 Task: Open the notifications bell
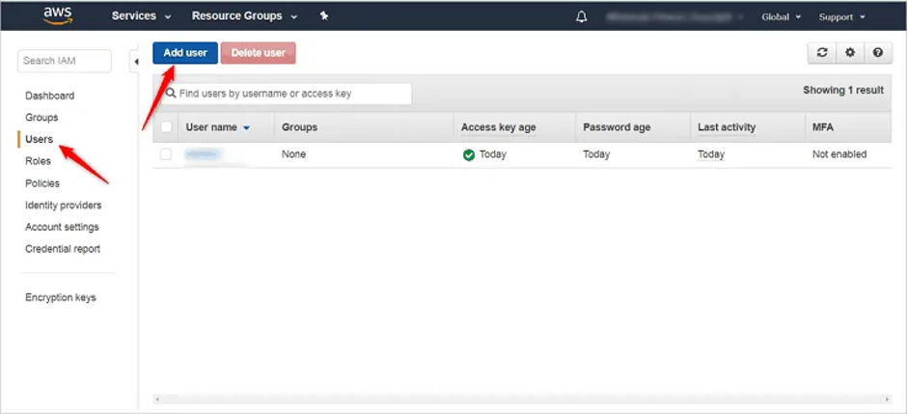582,16
